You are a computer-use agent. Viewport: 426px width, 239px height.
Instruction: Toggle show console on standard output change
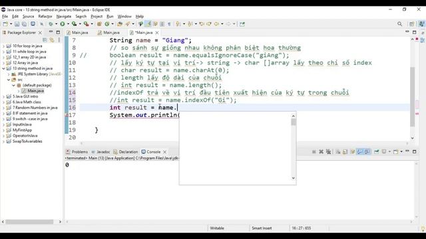360,152
